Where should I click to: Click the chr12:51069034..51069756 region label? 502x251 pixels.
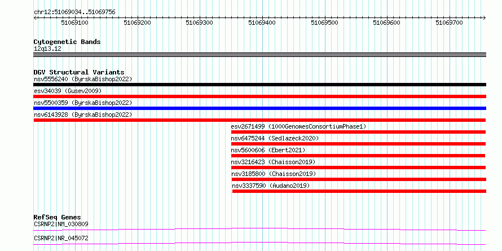[x=74, y=12]
